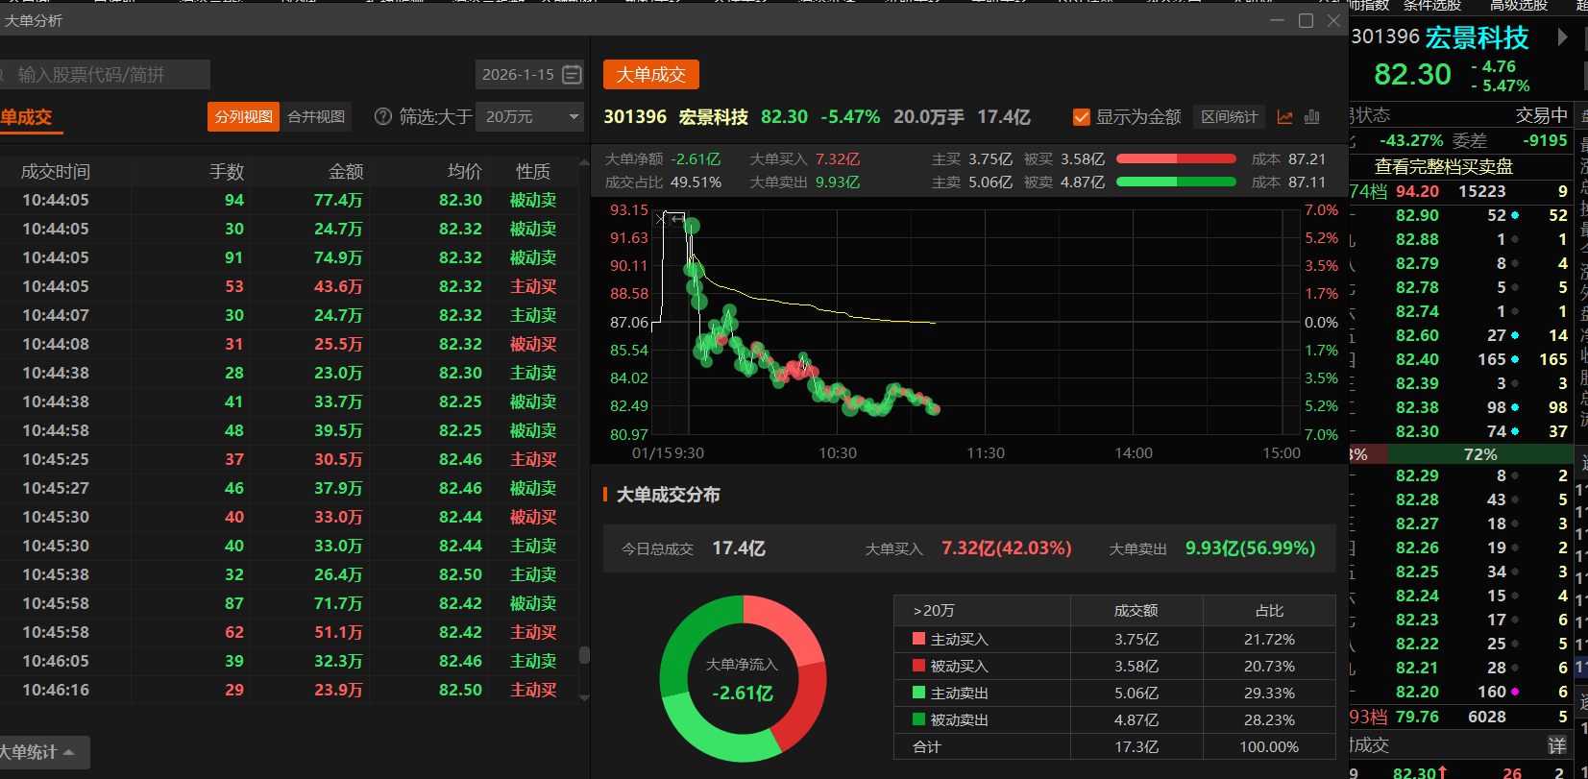Switch to 大单成交 tab on right panel
Image resolution: width=1588 pixels, height=779 pixels.
tap(650, 74)
